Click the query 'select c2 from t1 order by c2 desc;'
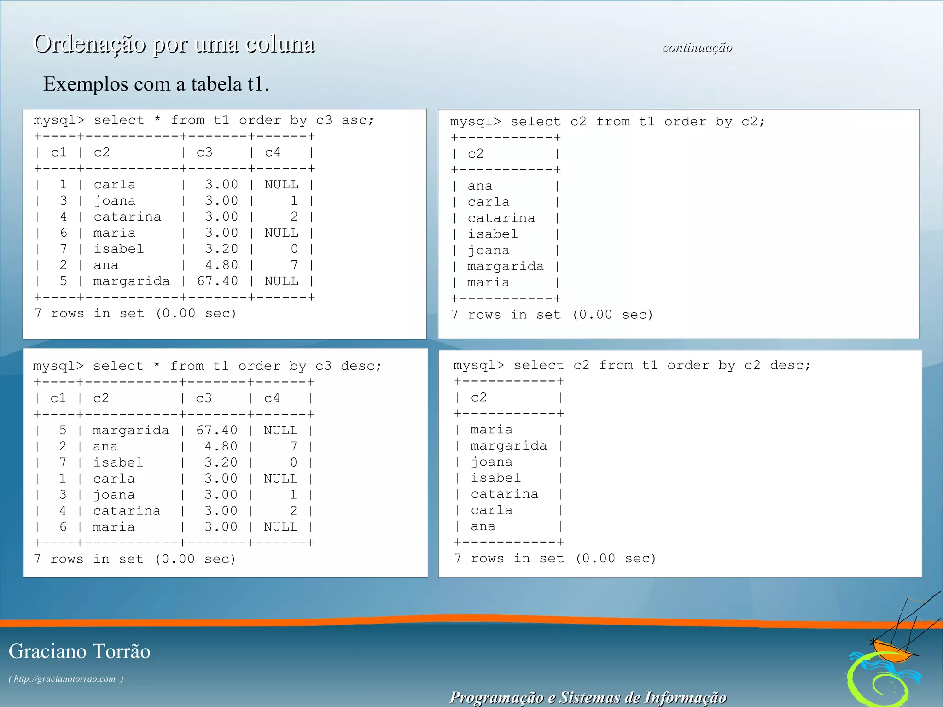This screenshot has width=943, height=707. pyautogui.click(x=662, y=366)
